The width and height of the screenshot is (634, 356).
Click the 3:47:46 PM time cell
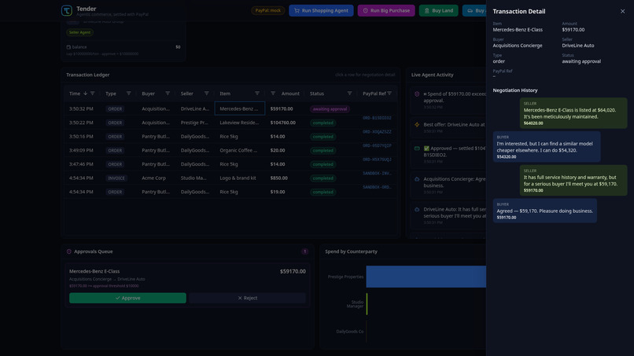[x=81, y=164]
